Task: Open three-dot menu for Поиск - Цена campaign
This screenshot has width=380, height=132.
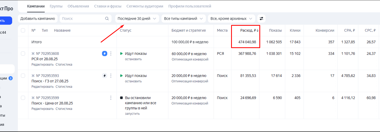Action: click(x=111, y=98)
